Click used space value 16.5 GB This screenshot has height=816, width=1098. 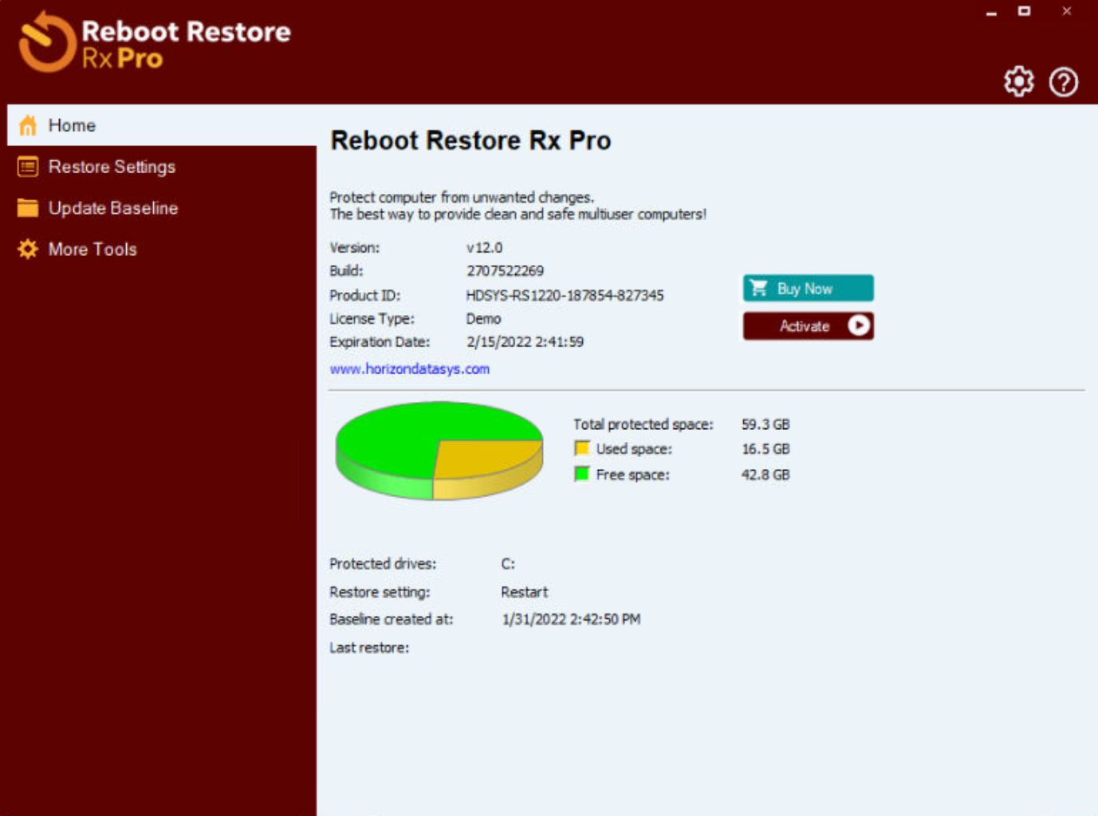(765, 449)
